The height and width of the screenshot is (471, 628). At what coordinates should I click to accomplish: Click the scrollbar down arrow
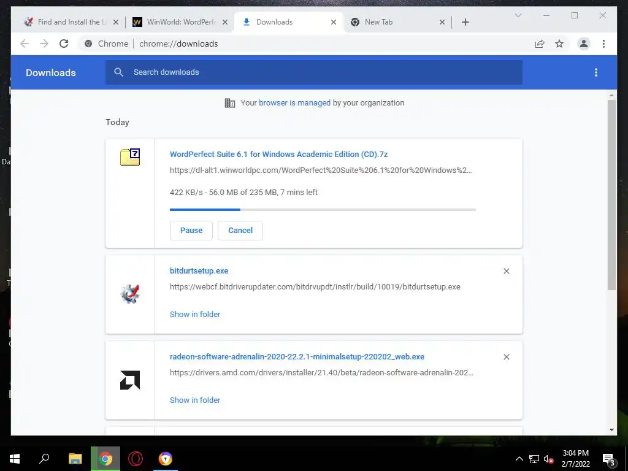(611, 430)
